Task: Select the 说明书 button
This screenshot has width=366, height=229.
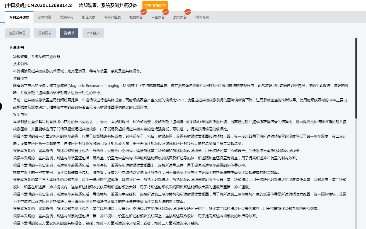Action: coord(69,33)
